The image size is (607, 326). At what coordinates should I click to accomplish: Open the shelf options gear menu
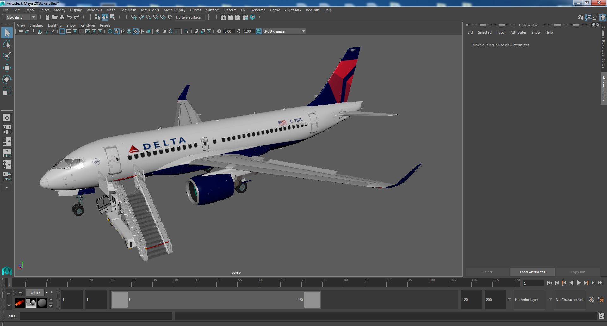click(x=9, y=305)
